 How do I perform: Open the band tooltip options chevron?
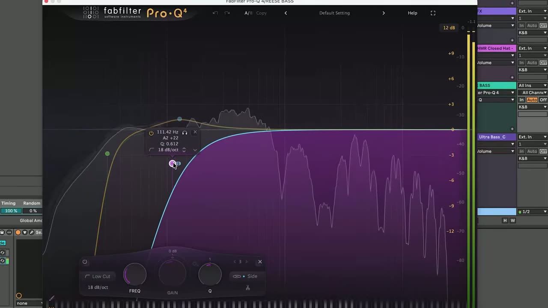pos(195,150)
